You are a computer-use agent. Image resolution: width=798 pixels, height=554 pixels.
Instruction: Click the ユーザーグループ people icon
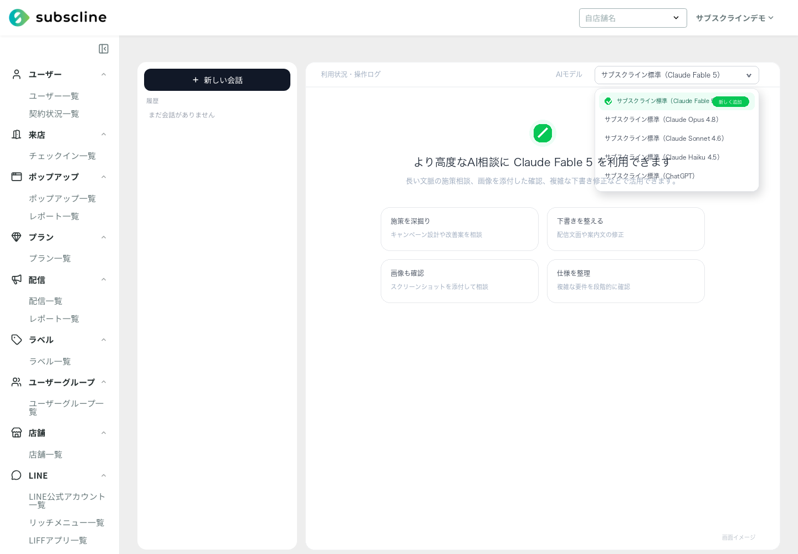click(17, 382)
